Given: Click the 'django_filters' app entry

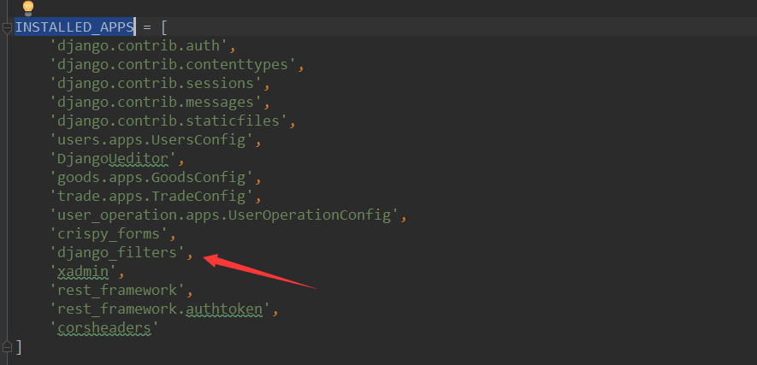Looking at the screenshot, I should coord(118,253).
